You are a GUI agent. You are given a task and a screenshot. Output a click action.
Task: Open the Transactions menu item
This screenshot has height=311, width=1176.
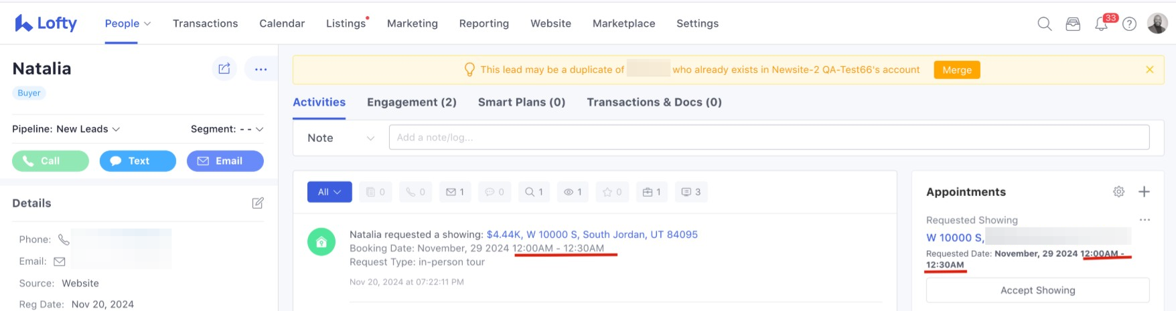(x=205, y=23)
